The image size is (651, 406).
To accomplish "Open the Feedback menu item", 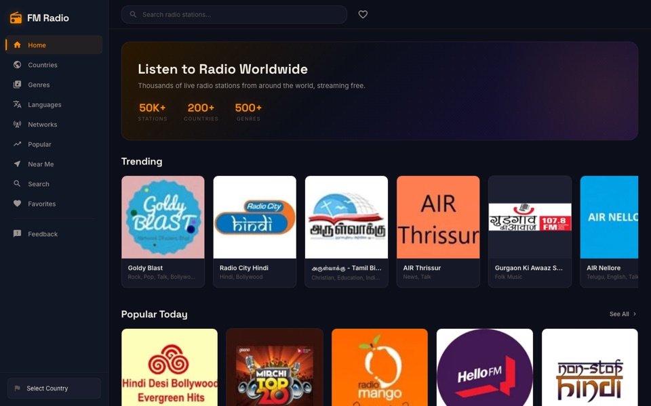I will pos(54,233).
